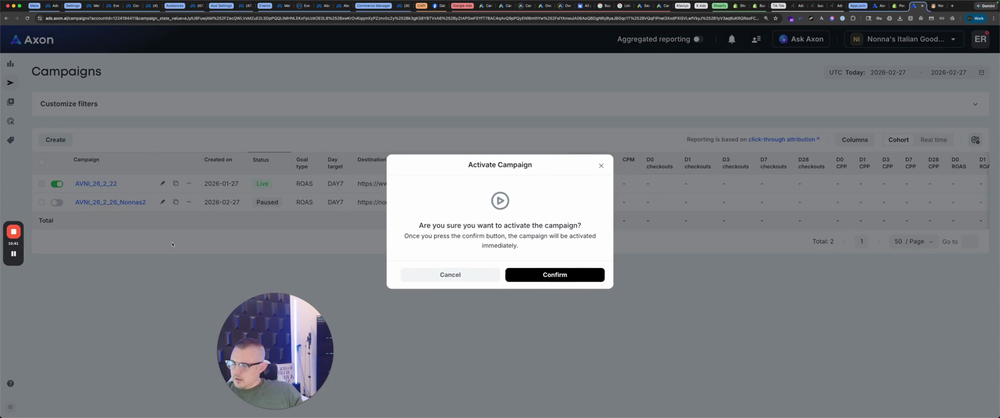Select the Cohort tab
The height and width of the screenshot is (418, 1000).
(x=898, y=140)
